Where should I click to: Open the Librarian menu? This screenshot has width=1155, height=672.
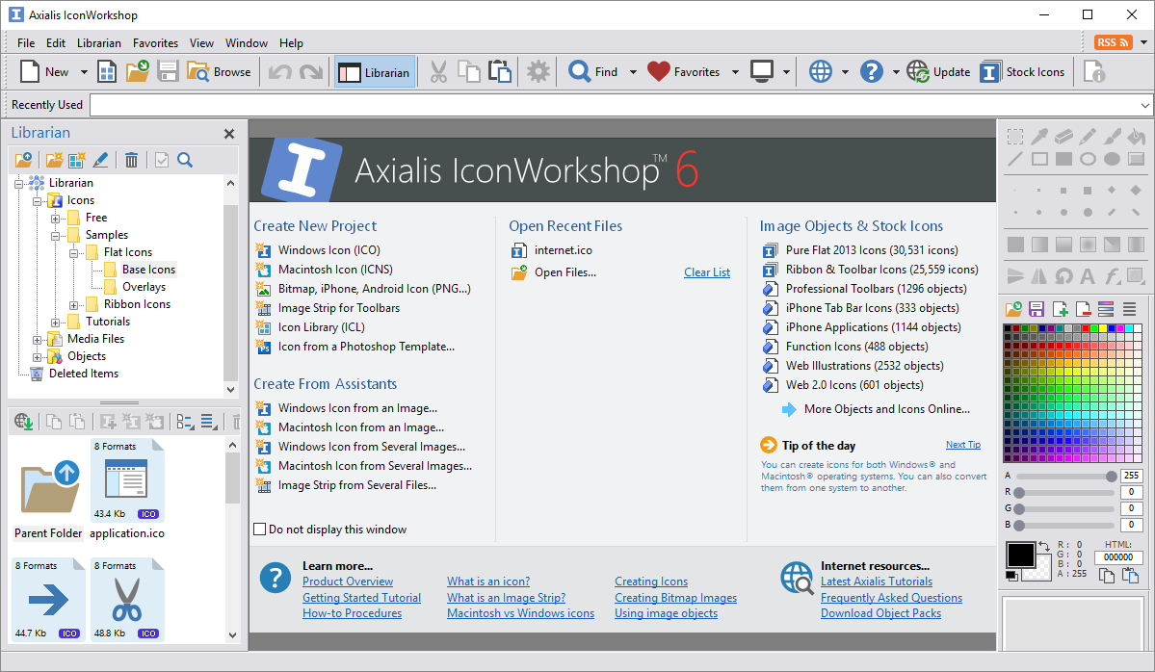pyautogui.click(x=99, y=42)
